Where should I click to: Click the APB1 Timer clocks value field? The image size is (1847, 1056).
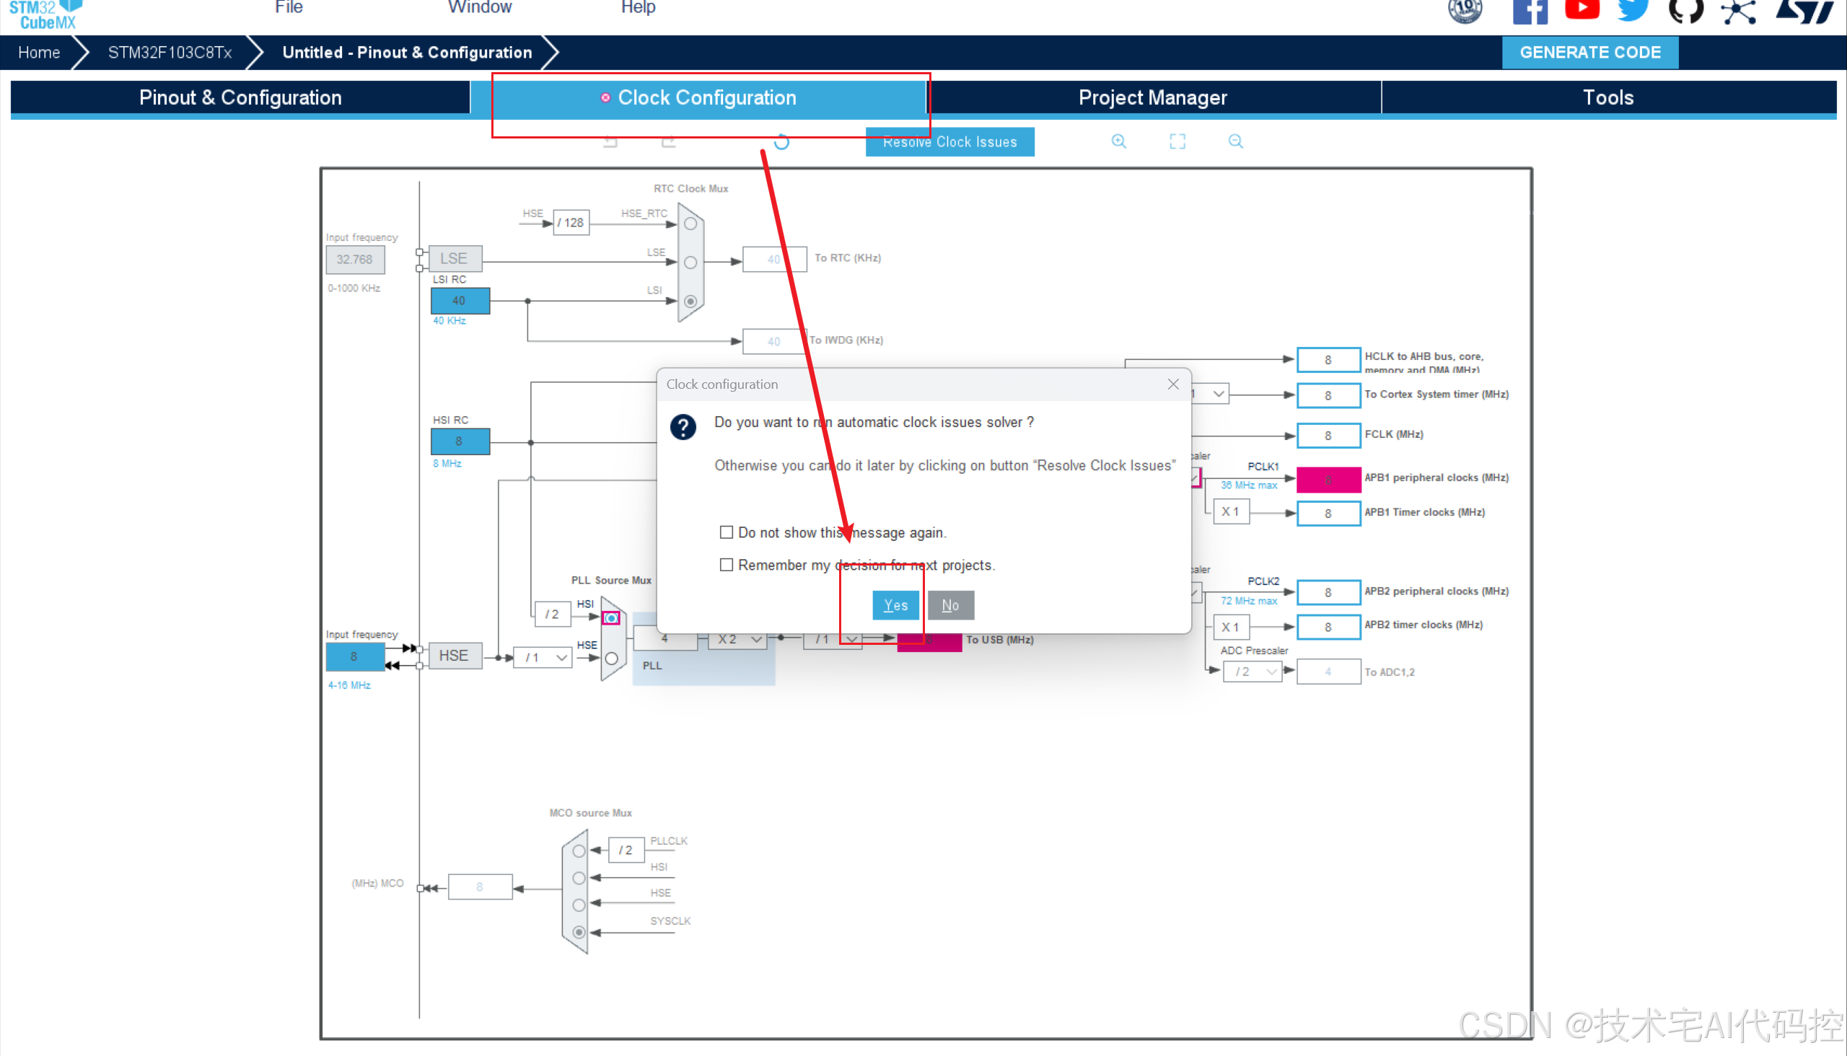[1328, 514]
